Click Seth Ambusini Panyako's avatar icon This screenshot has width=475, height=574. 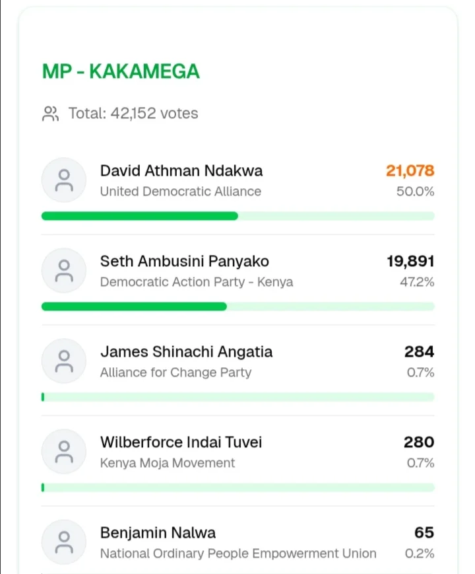64,271
